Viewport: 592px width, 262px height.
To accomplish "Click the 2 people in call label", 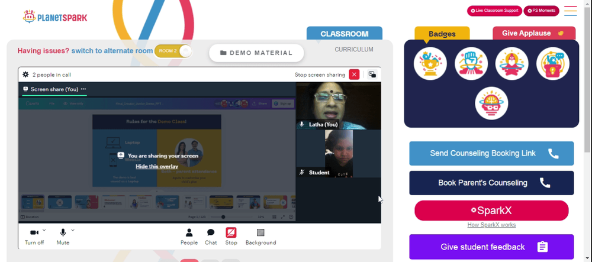I will [x=52, y=75].
